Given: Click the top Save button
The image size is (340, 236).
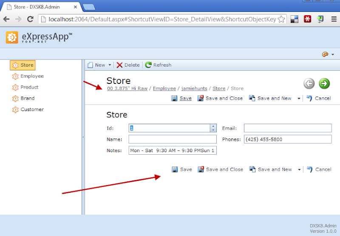Looking at the screenshot, I should [x=181, y=98].
